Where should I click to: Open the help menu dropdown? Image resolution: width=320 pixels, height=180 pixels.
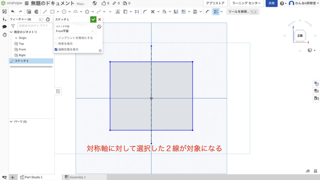283,3
